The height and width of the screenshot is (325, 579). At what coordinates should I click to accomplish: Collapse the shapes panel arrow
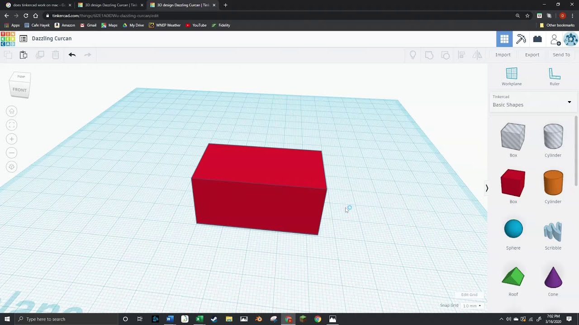point(487,188)
